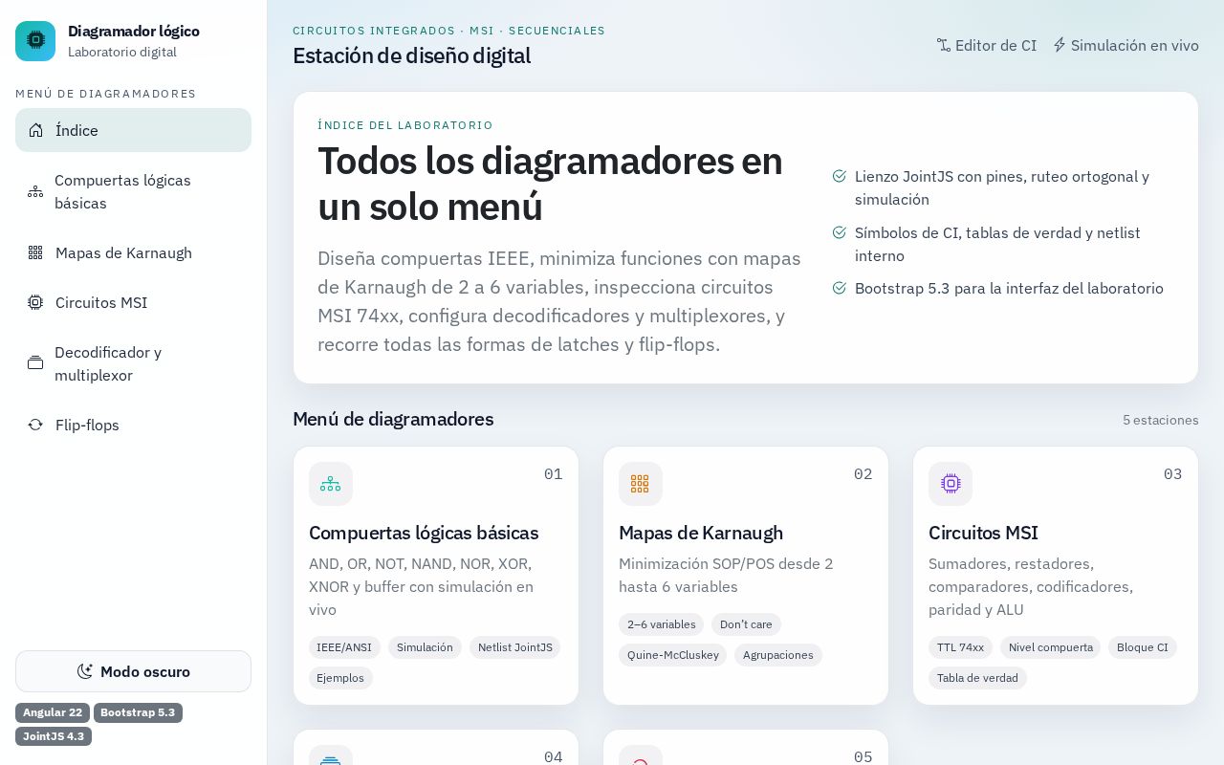Click the Tabla de verdad tag
This screenshot has height=765, width=1224.
[977, 678]
